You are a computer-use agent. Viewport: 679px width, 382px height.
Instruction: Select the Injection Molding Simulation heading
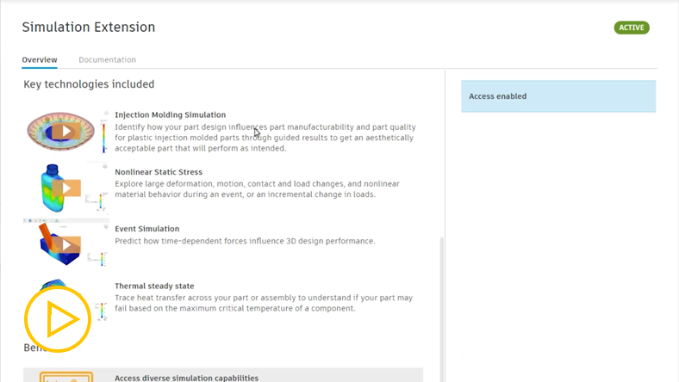click(171, 114)
